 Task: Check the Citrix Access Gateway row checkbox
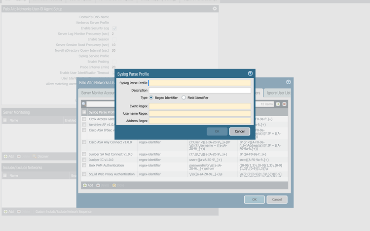tap(84, 119)
